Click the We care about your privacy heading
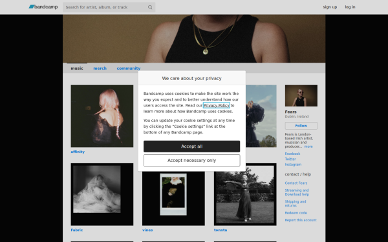The image size is (388, 242). click(x=192, y=78)
